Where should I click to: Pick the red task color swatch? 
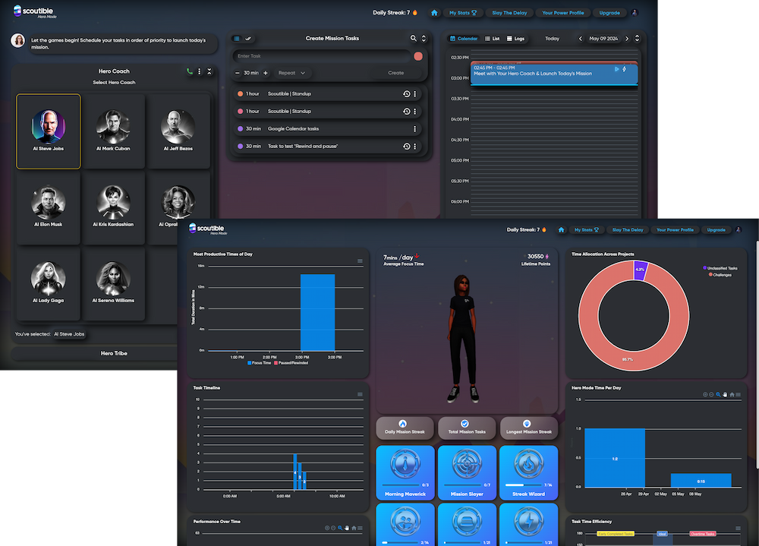(418, 56)
